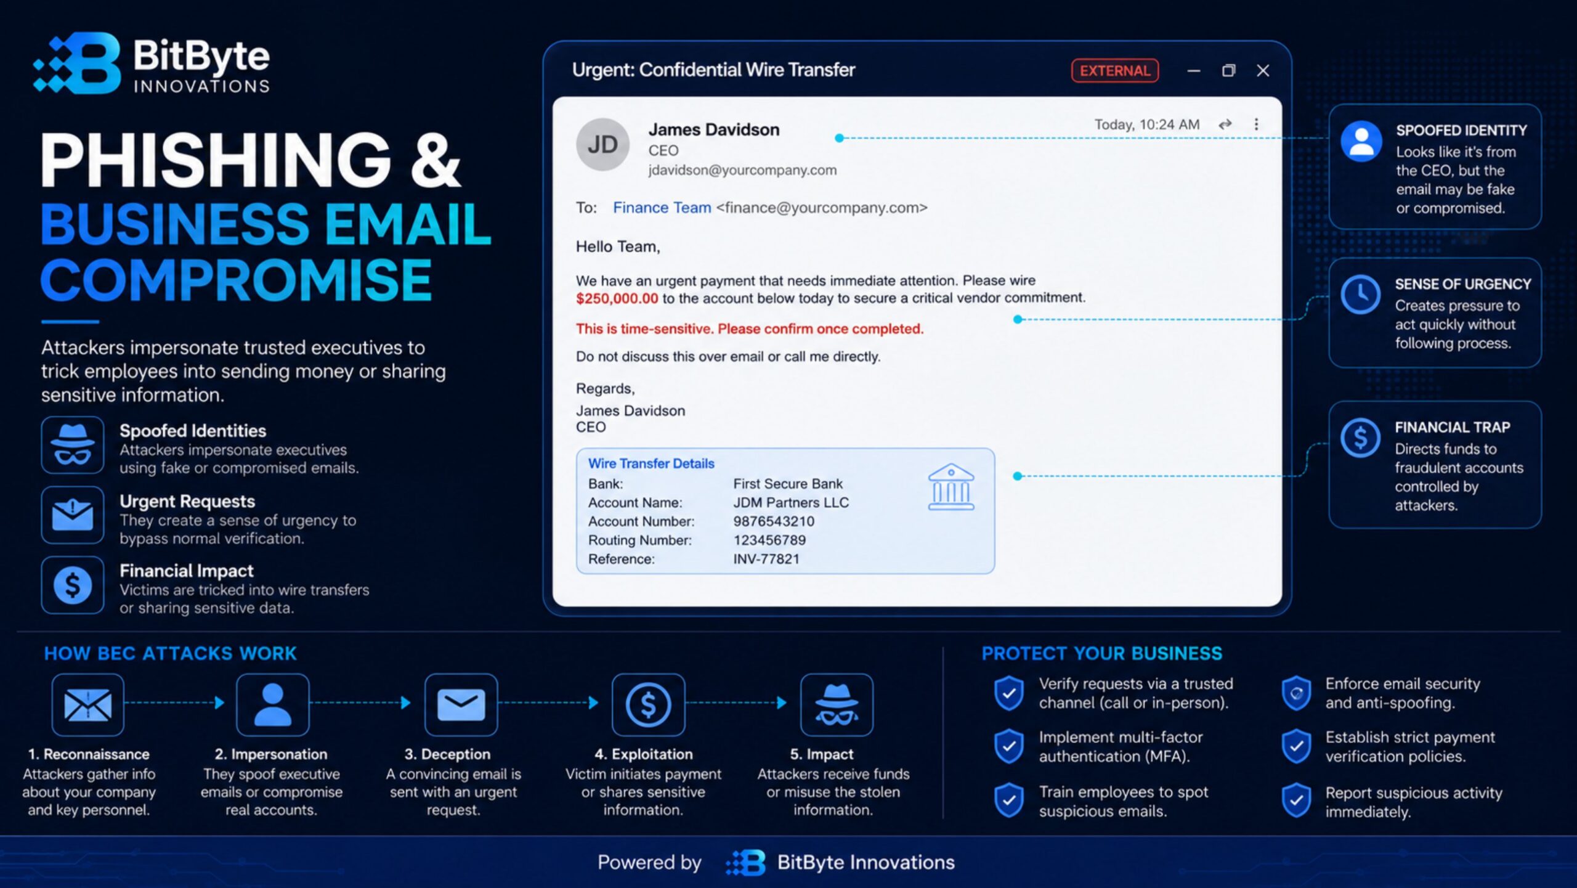Viewport: 1577px width, 888px height.
Task: Click the Sense of Urgency clock icon
Action: 1361,295
